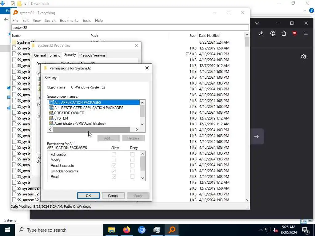Image resolution: width=315 pixels, height=236 pixels.
Task: Toggle Allow checkbox for Read permission
Action: click(114, 177)
